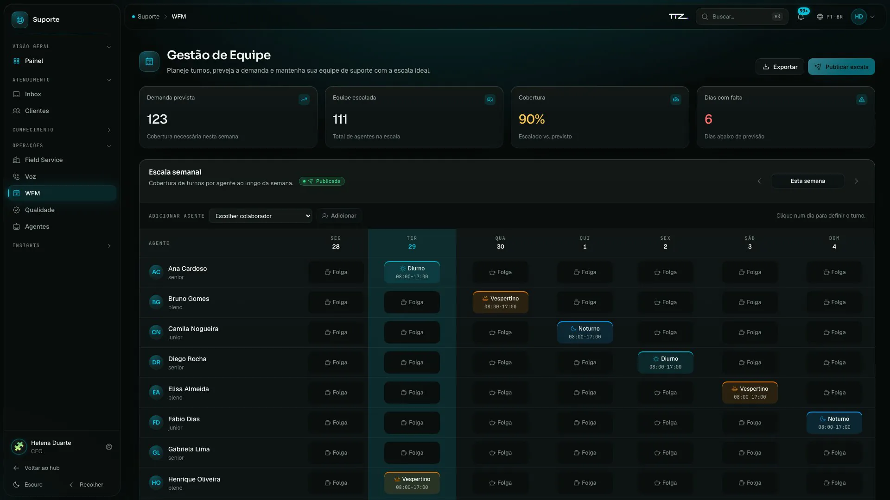The width and height of the screenshot is (890, 500).
Task: Go to previous week arrow
Action: [x=759, y=181]
